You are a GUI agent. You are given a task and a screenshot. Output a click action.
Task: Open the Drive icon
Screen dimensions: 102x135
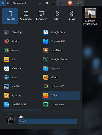[7, 50]
